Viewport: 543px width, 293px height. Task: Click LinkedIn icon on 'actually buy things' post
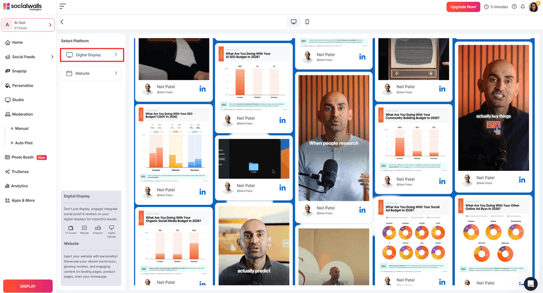pyautogui.click(x=522, y=180)
